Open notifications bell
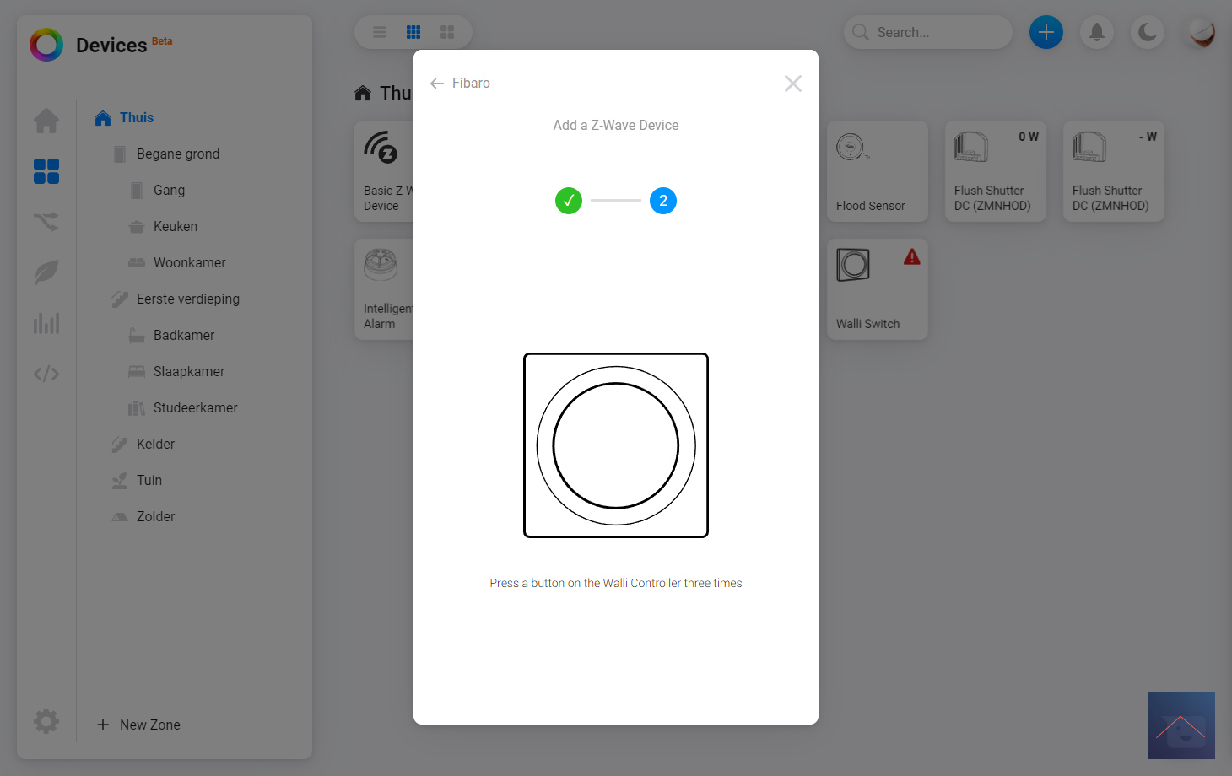 coord(1097,32)
